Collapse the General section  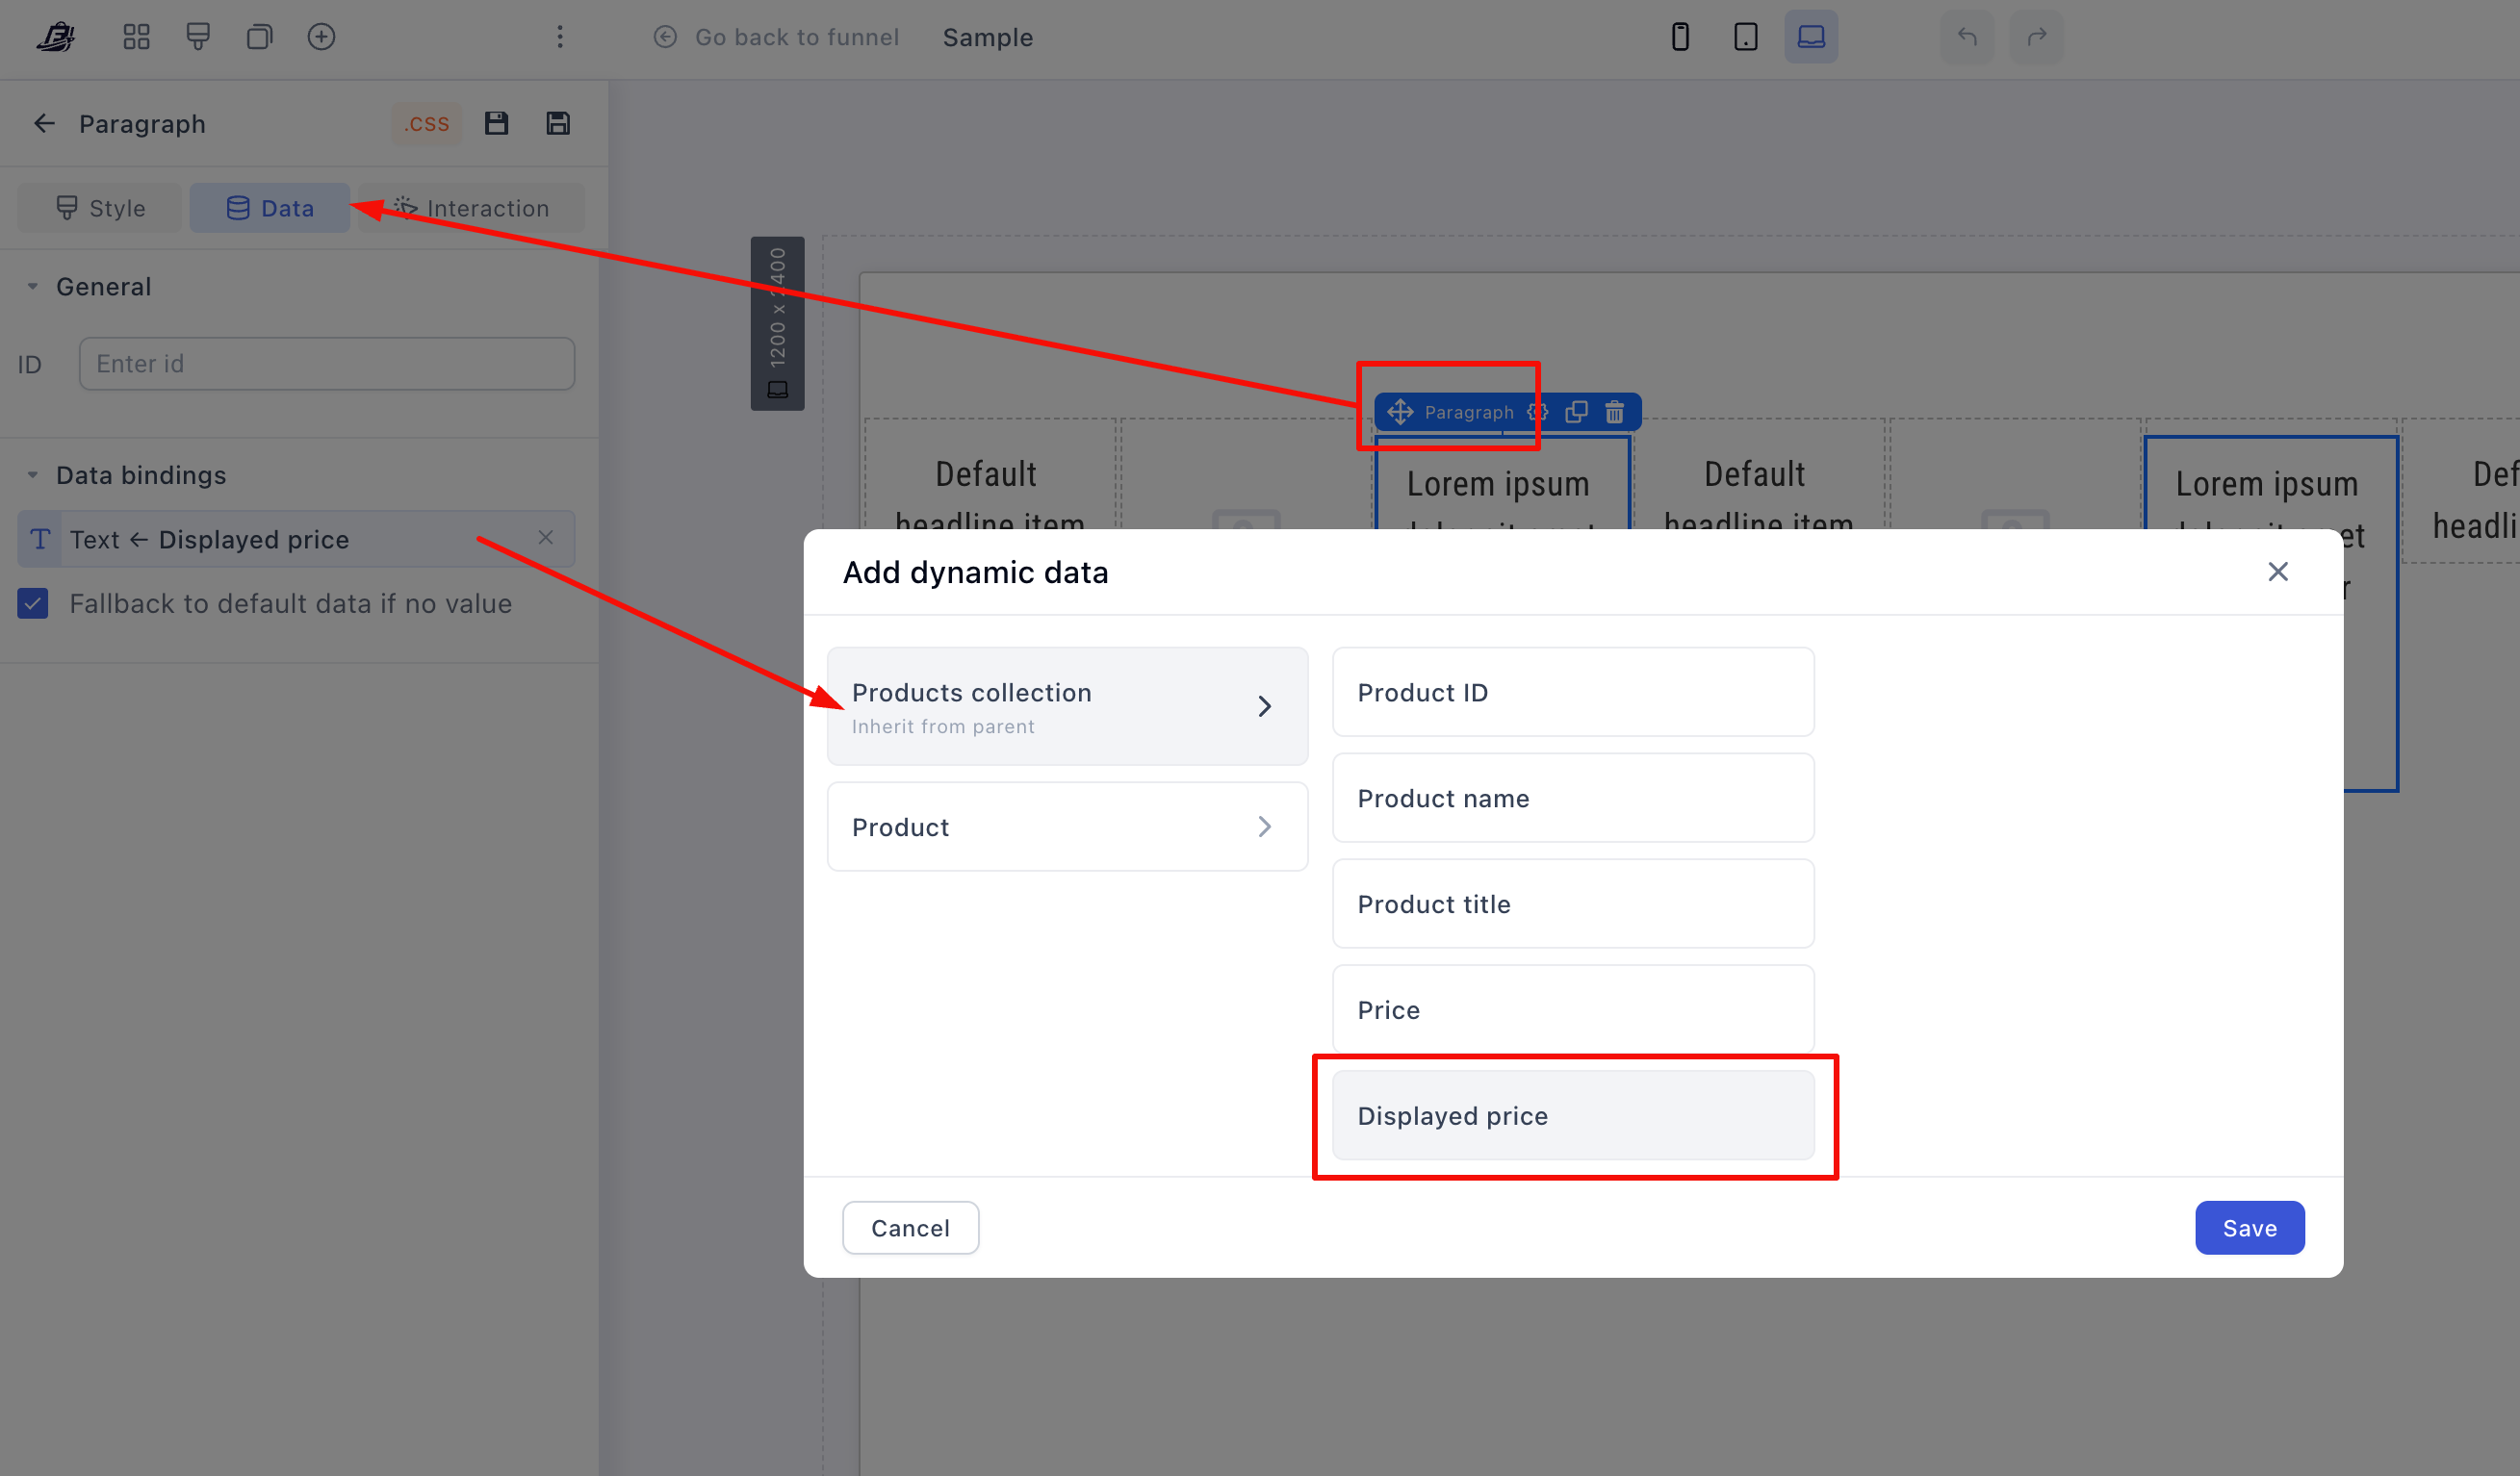(33, 287)
